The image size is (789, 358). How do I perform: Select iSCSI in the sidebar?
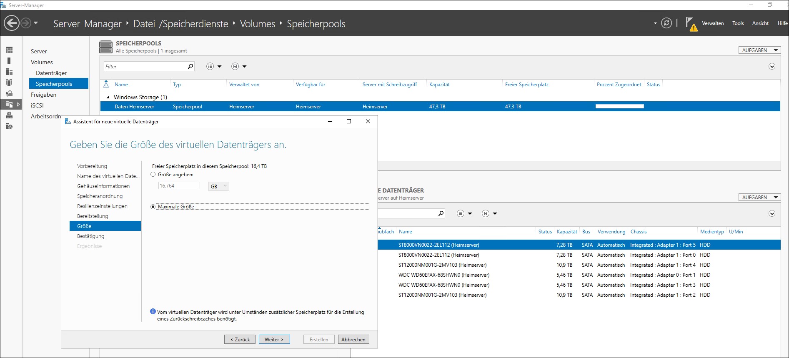[x=37, y=105]
